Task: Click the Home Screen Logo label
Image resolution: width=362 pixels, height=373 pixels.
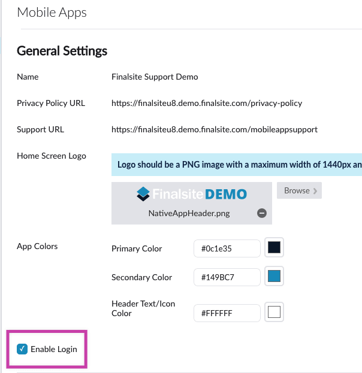Action: 52,156
